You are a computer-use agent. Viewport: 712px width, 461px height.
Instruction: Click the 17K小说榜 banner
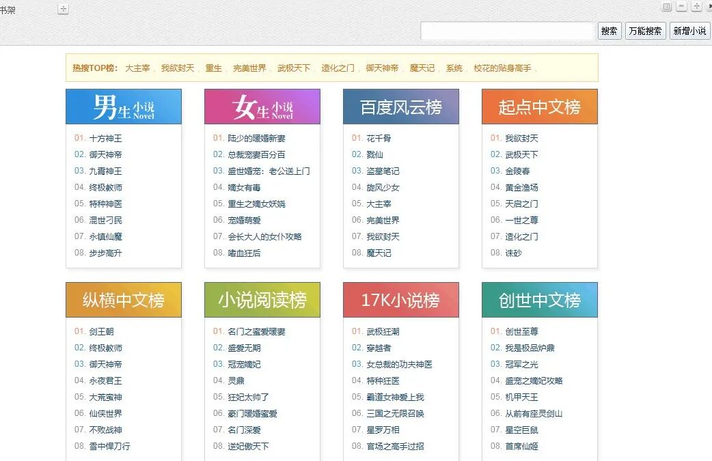[401, 300]
